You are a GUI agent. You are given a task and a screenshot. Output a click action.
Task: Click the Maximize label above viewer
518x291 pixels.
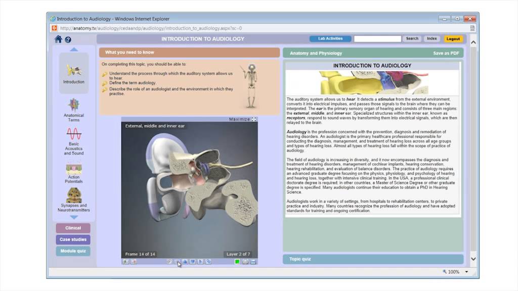239,119
